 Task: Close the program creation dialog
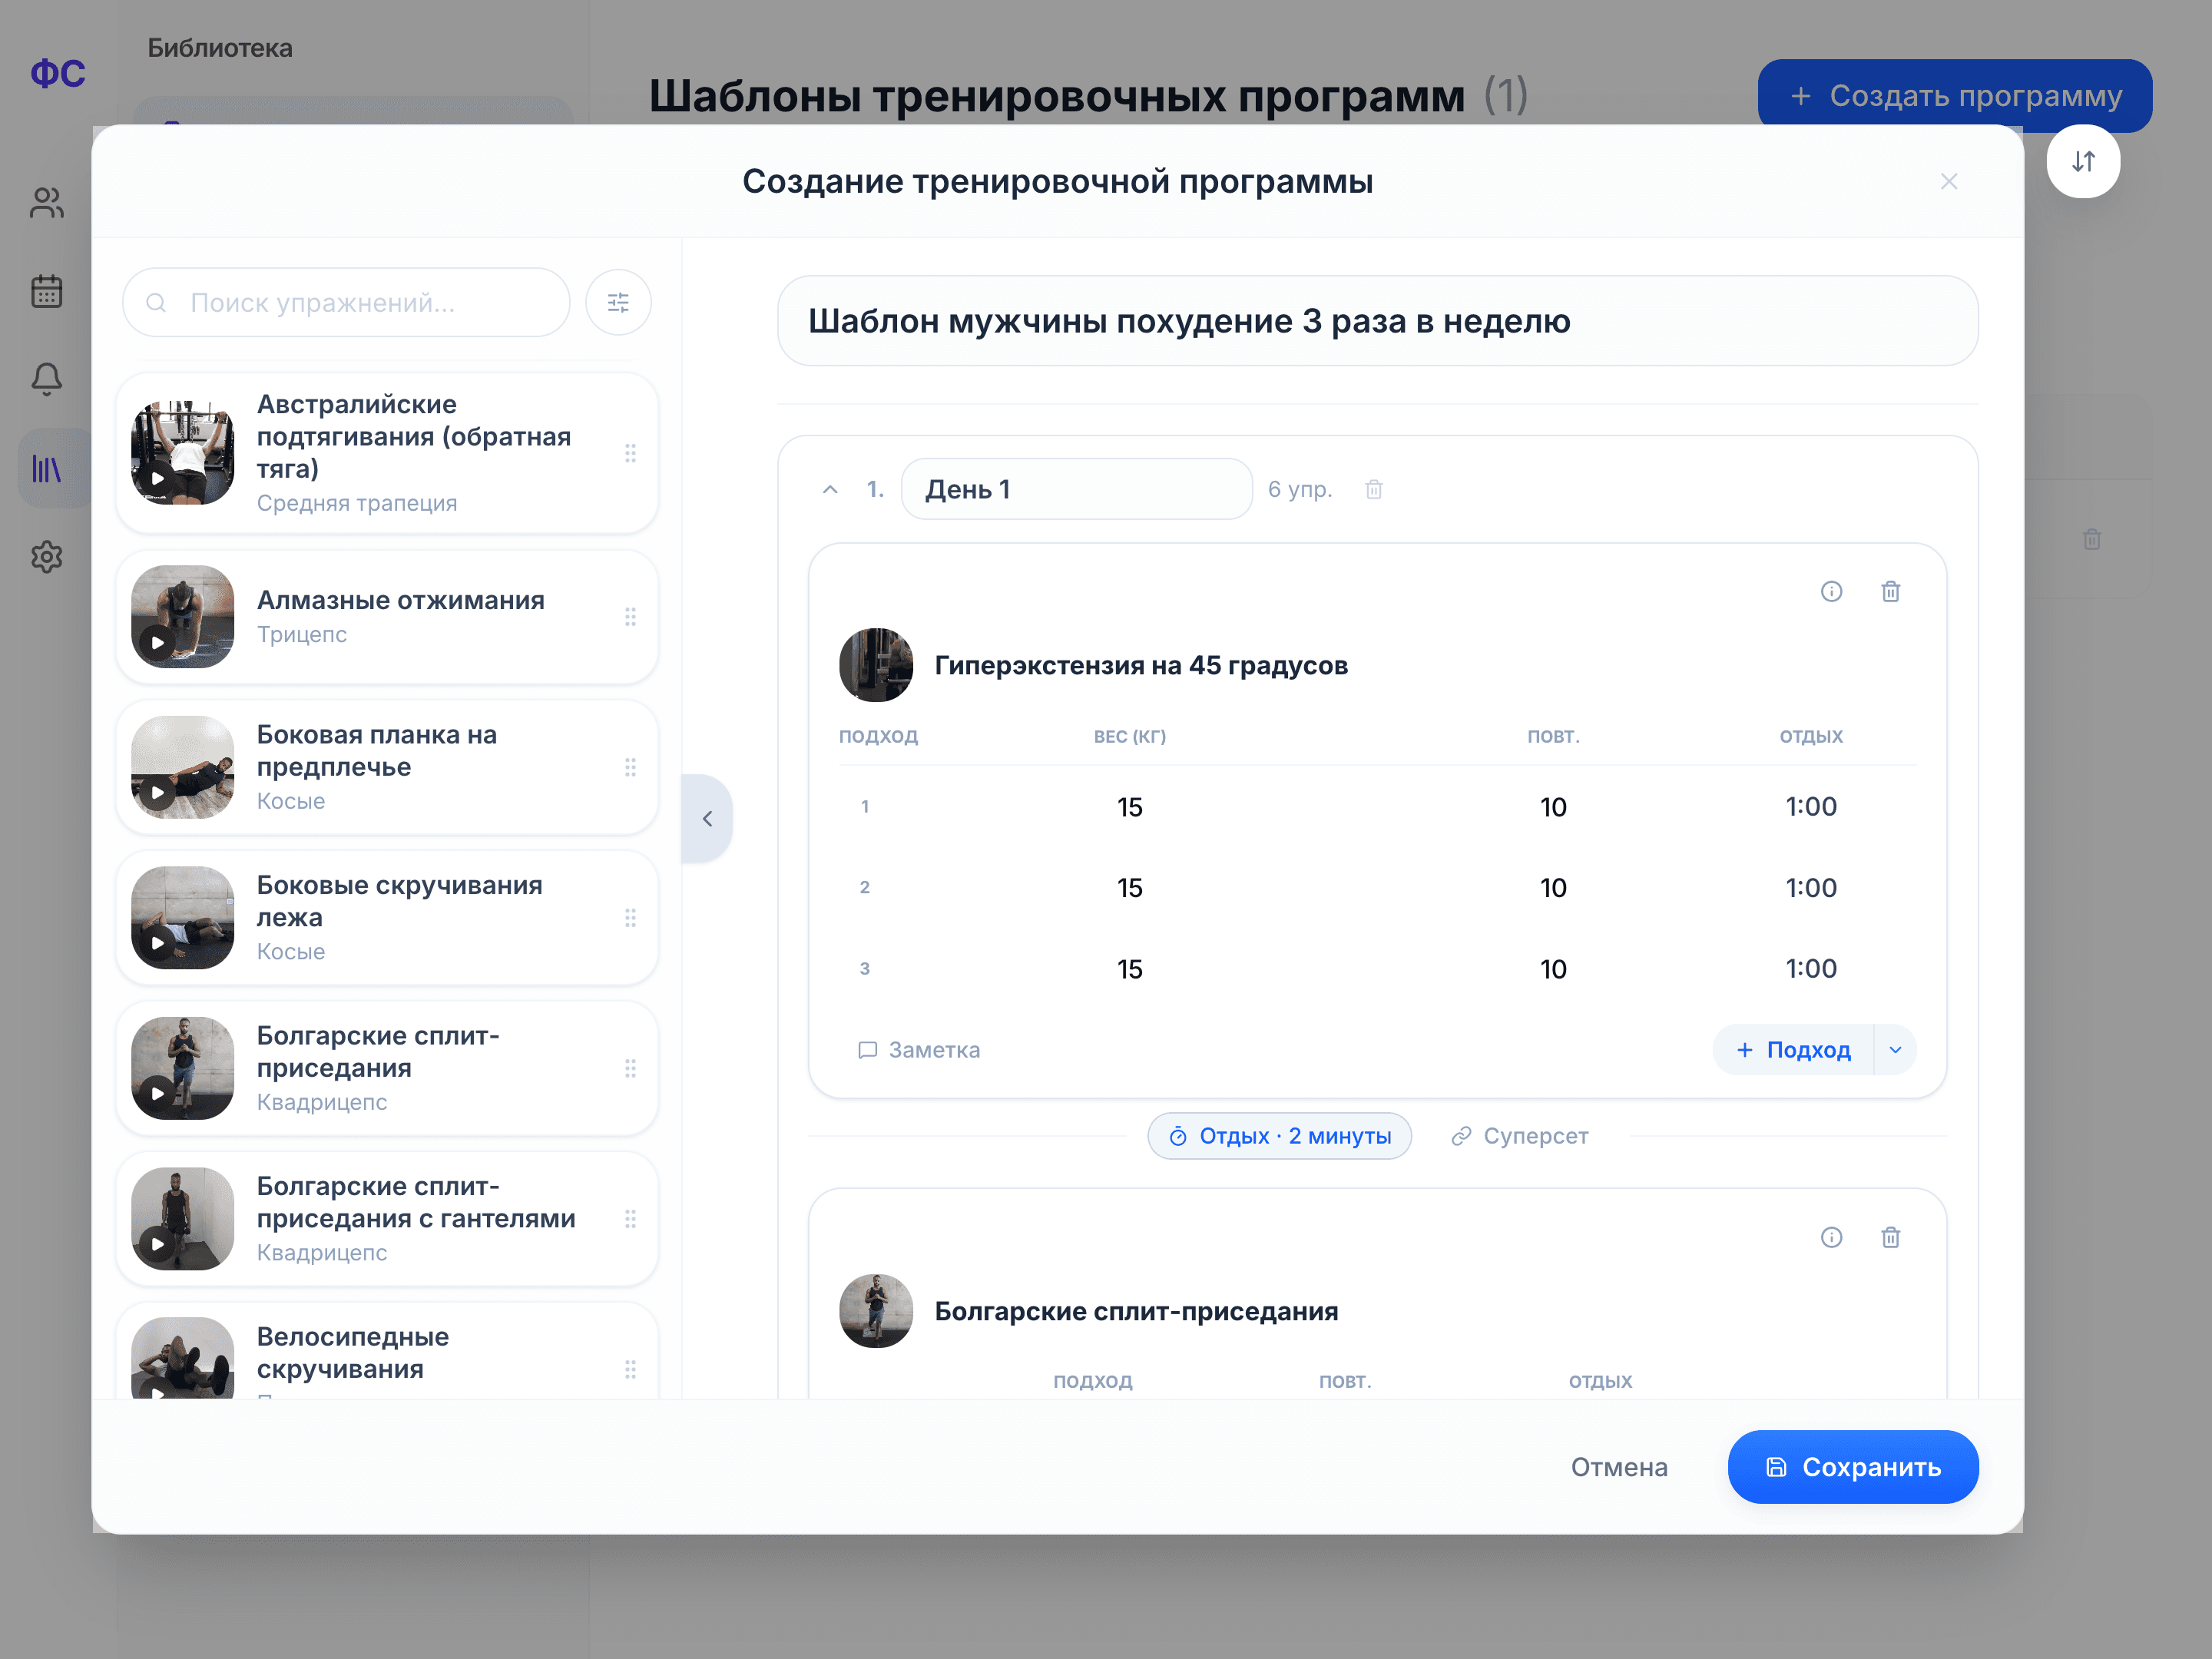(1948, 181)
